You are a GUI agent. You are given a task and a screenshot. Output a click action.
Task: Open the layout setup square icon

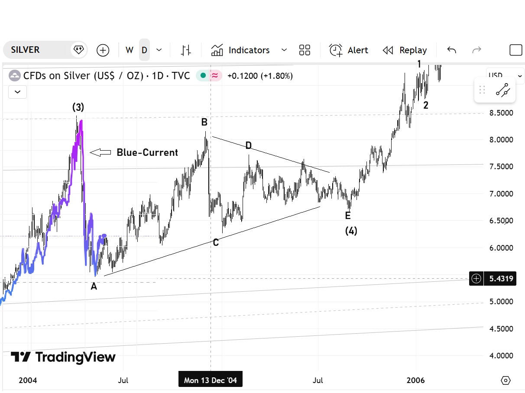click(515, 50)
